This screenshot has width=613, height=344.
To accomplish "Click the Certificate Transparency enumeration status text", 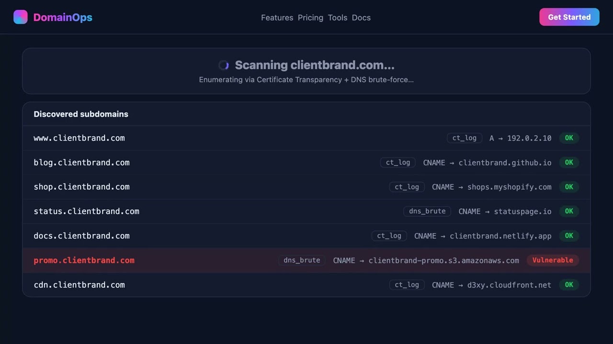I will [306, 80].
